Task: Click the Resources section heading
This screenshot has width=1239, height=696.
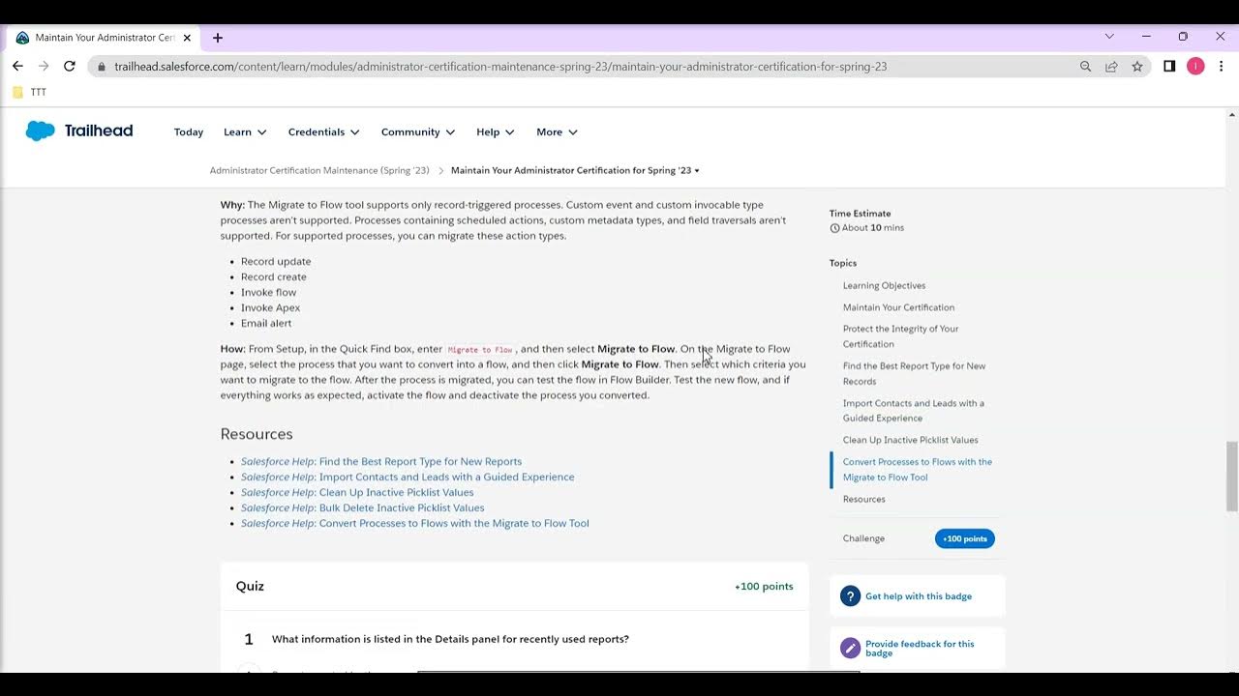Action: [257, 434]
